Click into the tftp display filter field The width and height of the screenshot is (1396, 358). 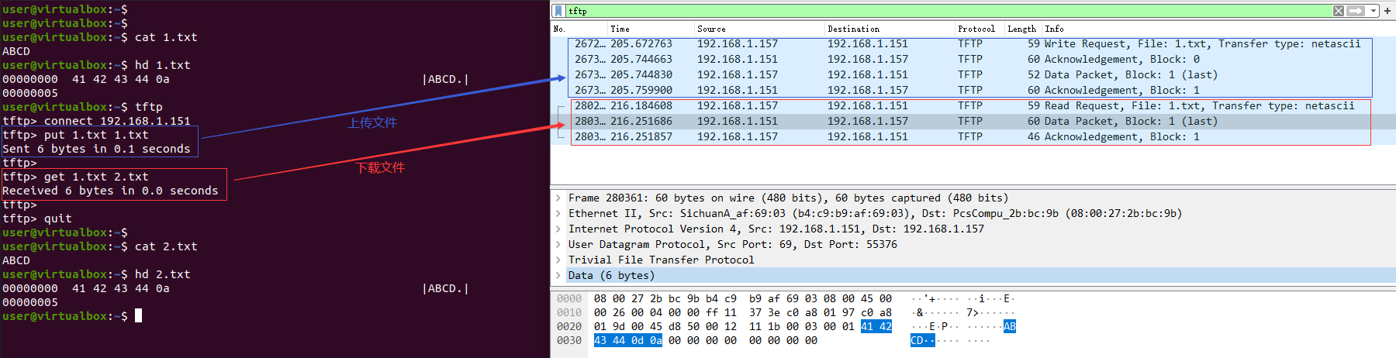point(948,11)
